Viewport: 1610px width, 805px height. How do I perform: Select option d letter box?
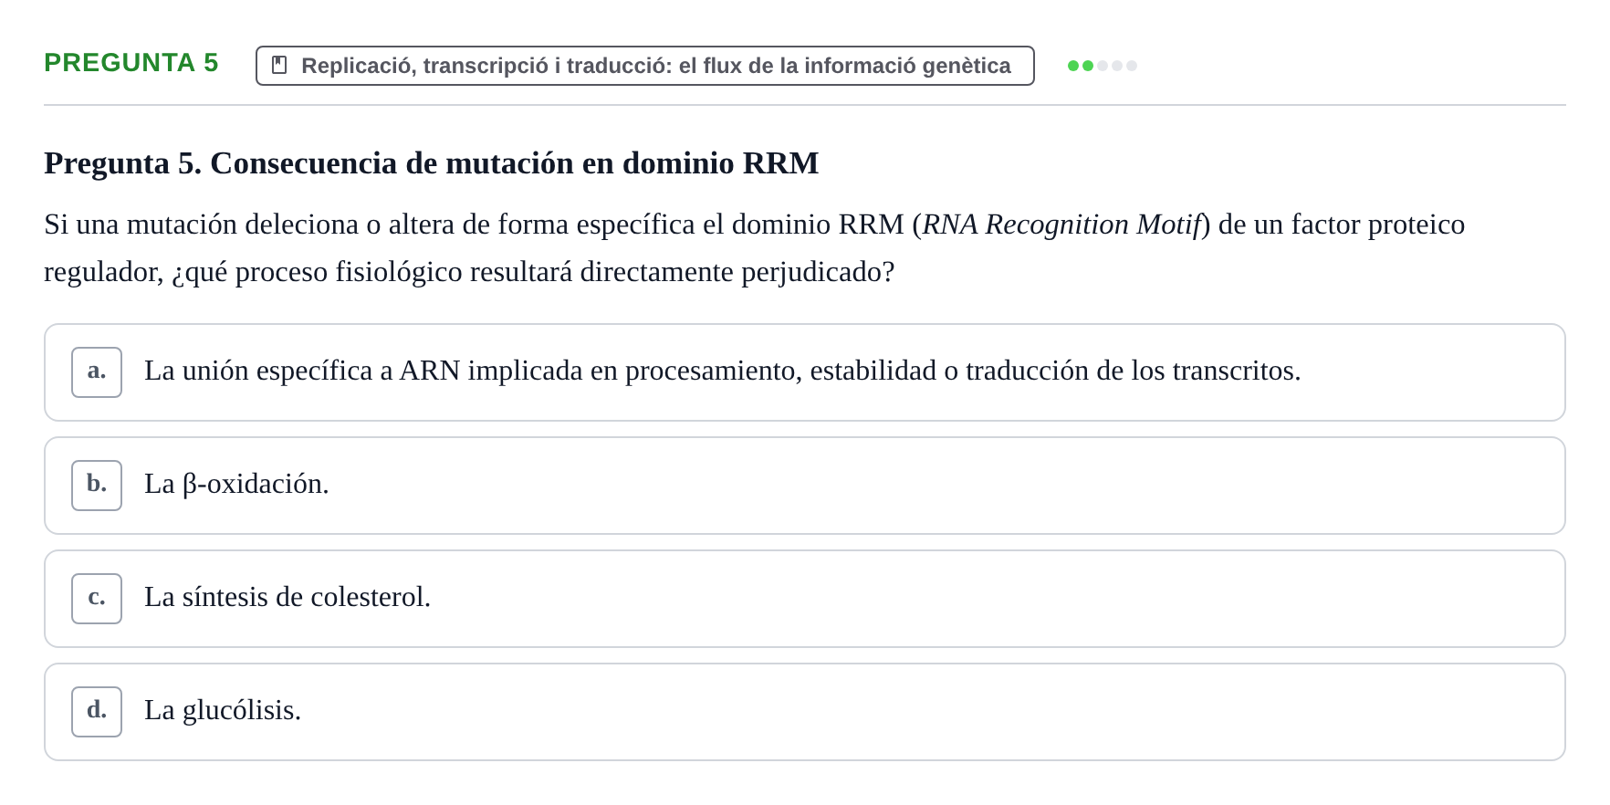pyautogui.click(x=97, y=712)
